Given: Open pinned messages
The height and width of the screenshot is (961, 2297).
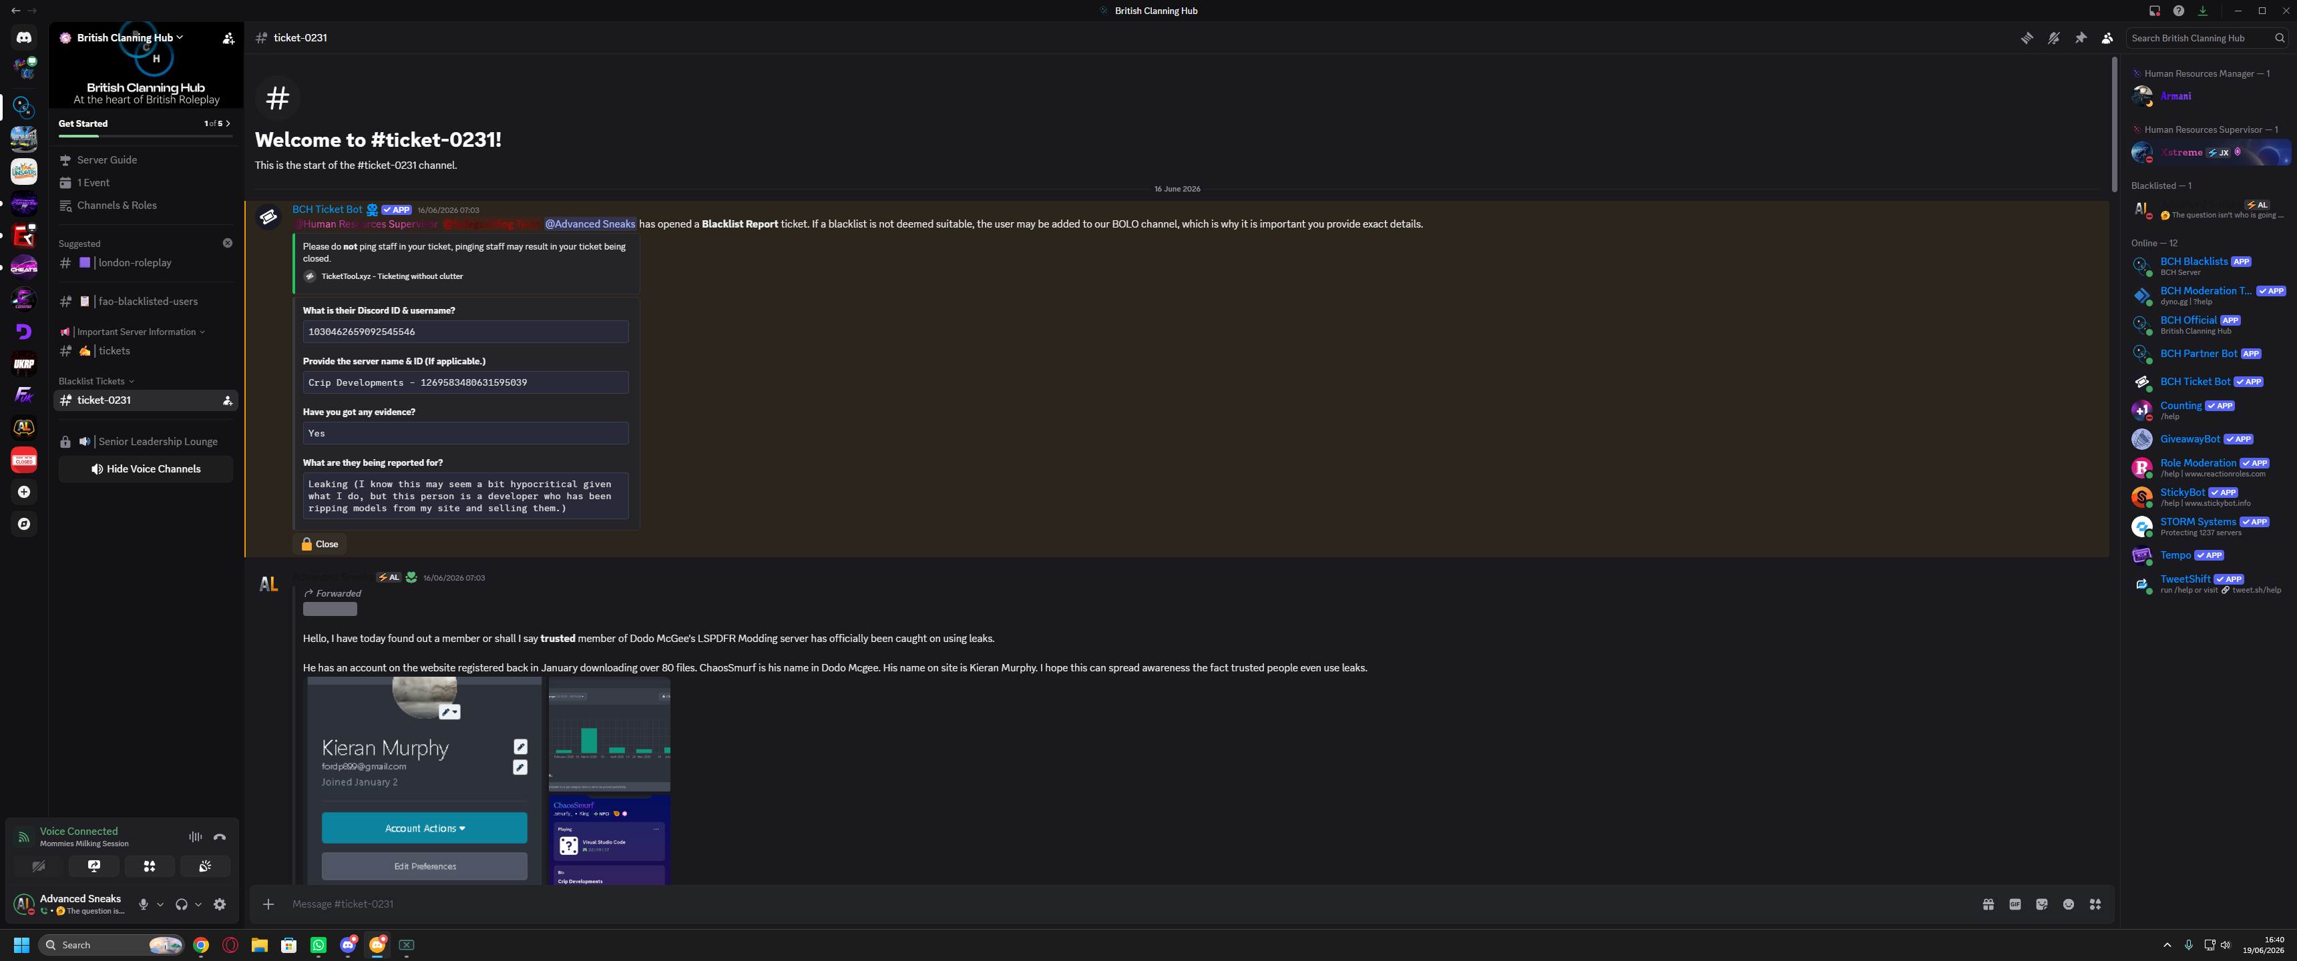Looking at the screenshot, I should point(2080,38).
